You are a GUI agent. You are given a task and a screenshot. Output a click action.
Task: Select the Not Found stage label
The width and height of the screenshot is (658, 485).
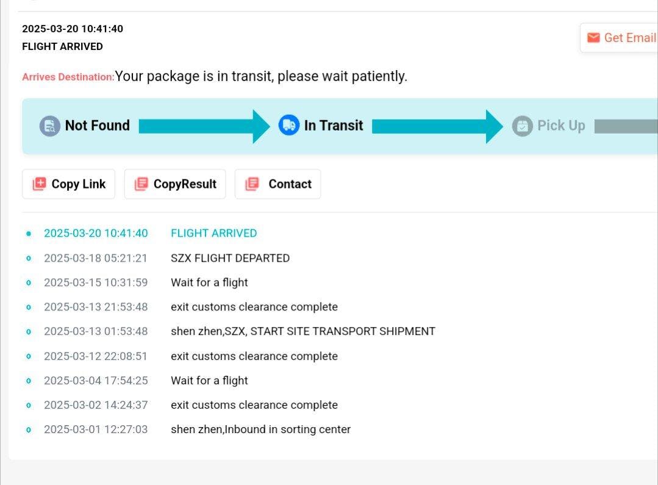pos(98,126)
